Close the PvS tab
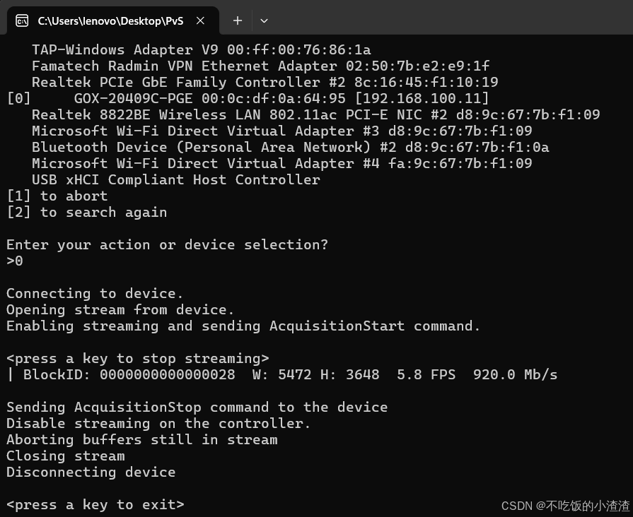Viewport: 633px width, 517px height. click(200, 20)
